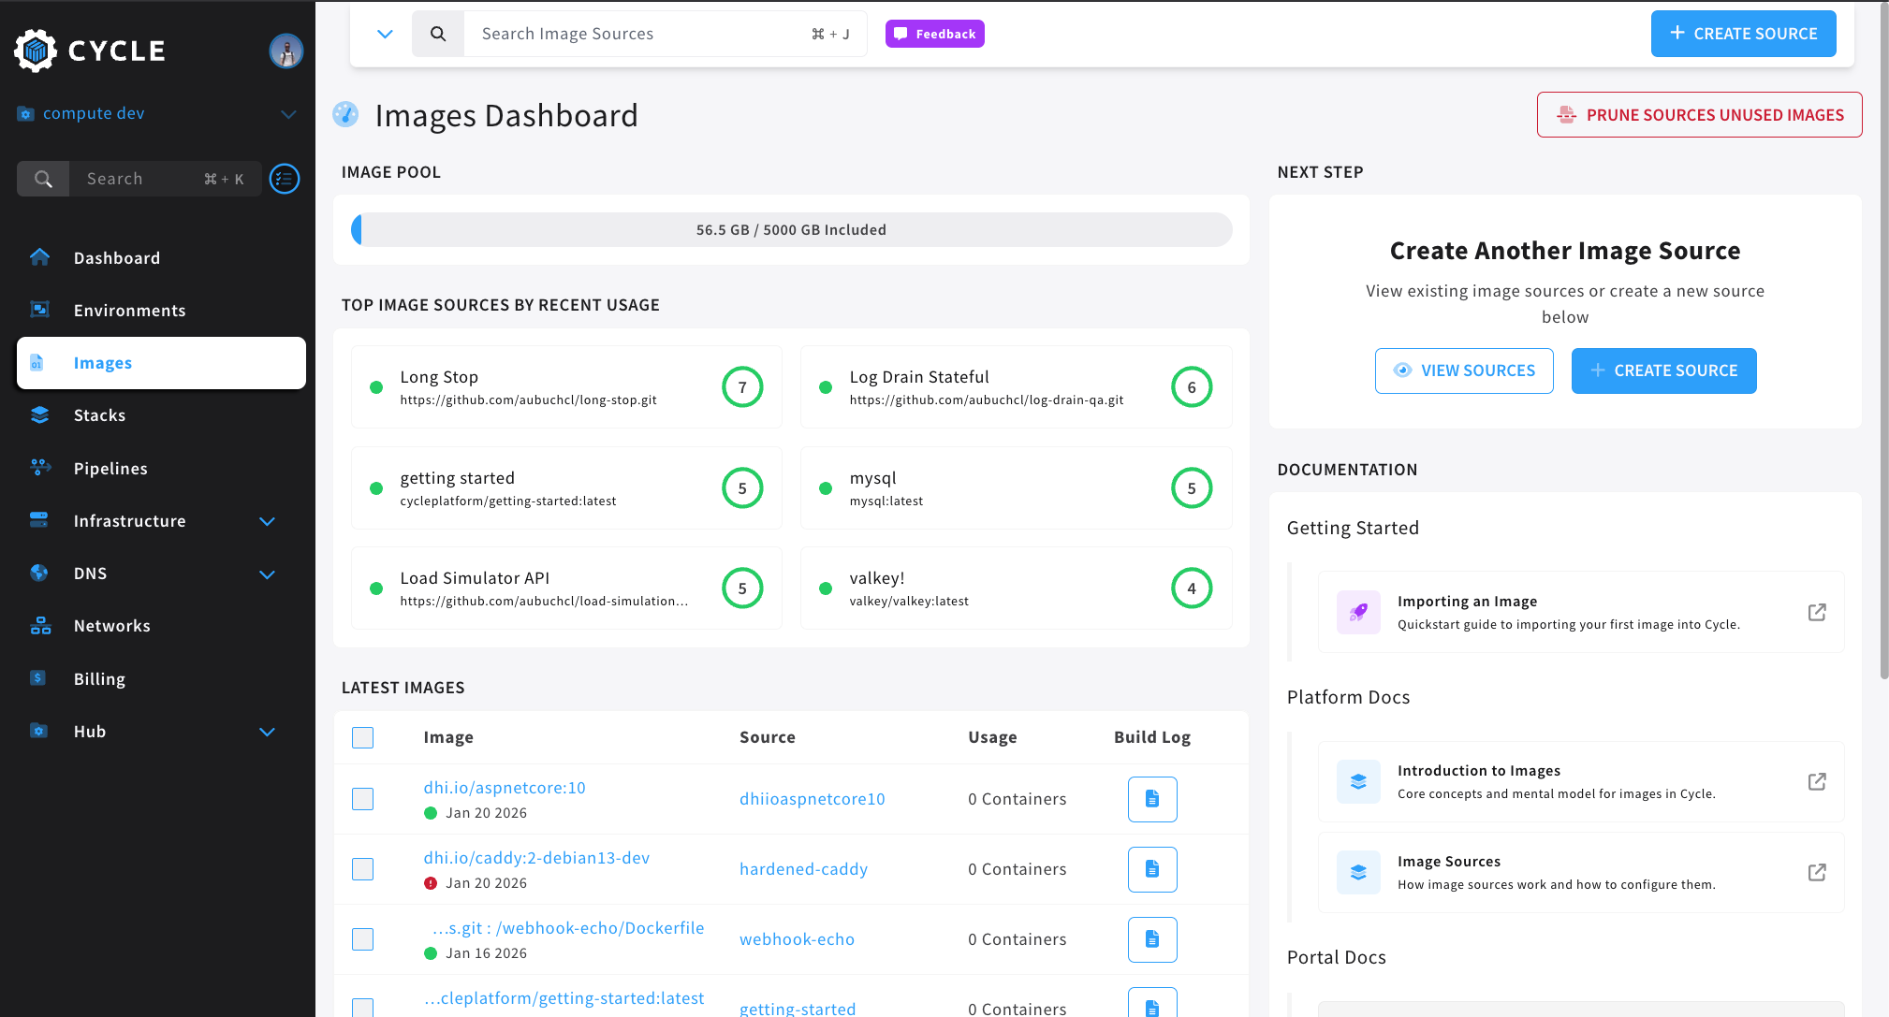The image size is (1889, 1017).
Task: Check the select-all images header checkbox
Action: point(363,737)
